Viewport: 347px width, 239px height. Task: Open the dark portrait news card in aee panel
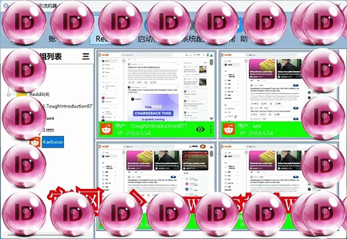[289, 69]
